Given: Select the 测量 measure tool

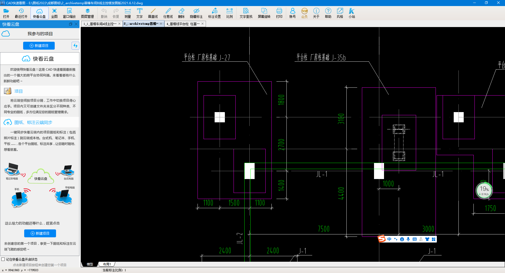Looking at the screenshot, I should coord(128,13).
